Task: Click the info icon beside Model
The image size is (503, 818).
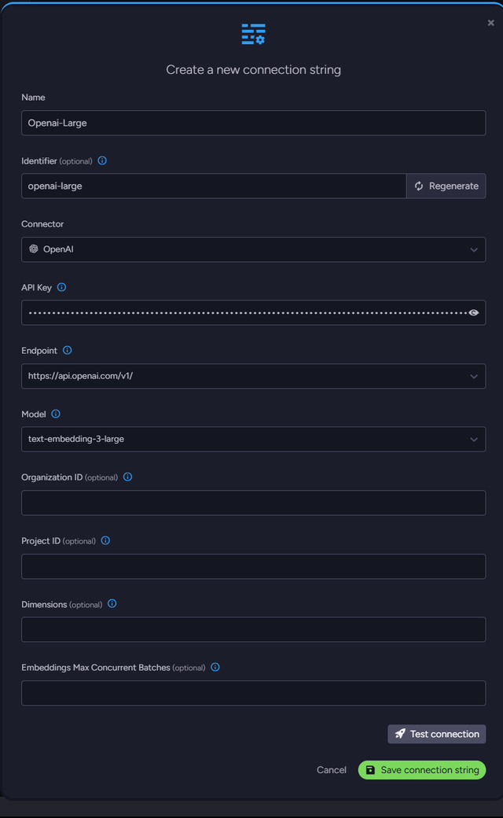Action: (56, 414)
